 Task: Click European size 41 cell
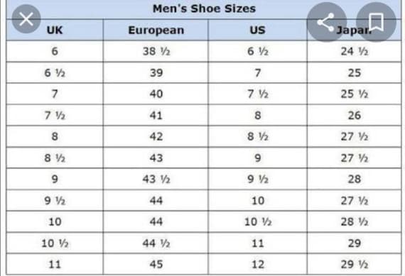click(156, 116)
